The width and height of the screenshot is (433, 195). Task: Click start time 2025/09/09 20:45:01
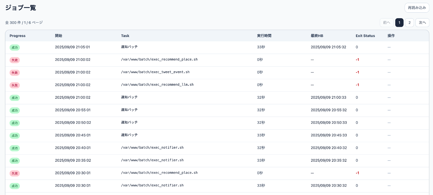point(73,135)
